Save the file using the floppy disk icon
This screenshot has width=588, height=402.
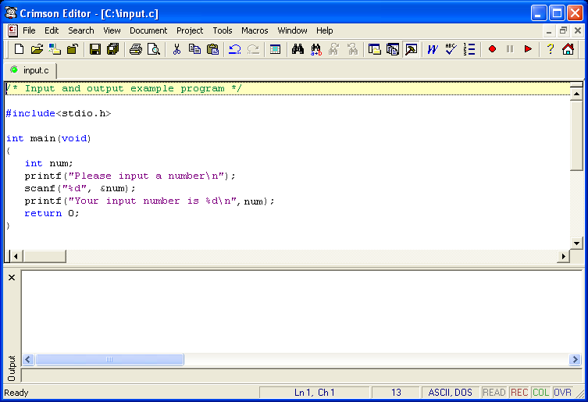95,49
